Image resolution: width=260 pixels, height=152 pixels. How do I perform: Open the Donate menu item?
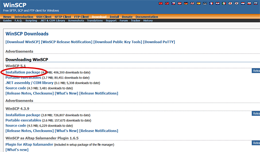(127, 17)
